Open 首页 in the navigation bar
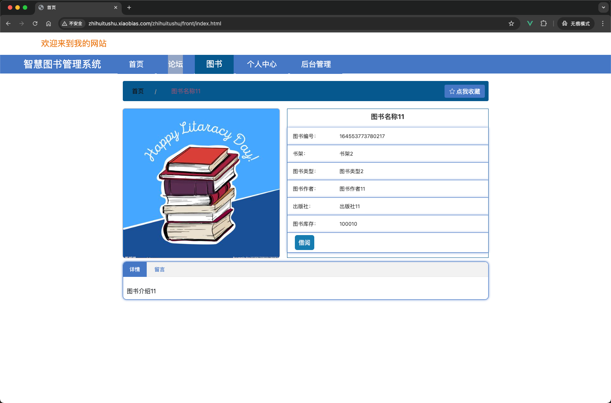 (x=136, y=64)
